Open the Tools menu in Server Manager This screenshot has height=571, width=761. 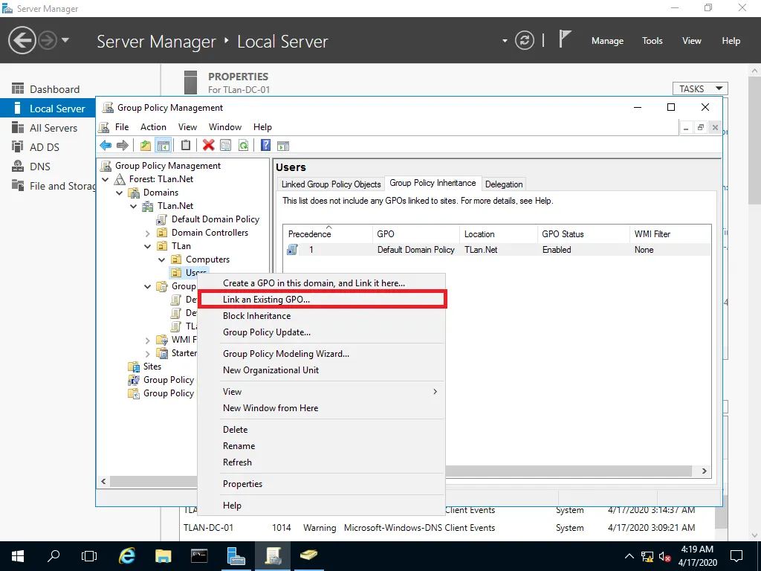coord(652,41)
